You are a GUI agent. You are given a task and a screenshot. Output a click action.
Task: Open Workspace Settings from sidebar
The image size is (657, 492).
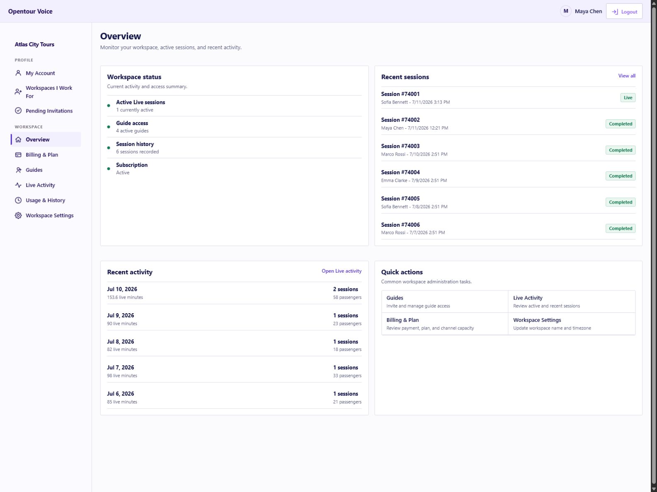click(x=46, y=216)
